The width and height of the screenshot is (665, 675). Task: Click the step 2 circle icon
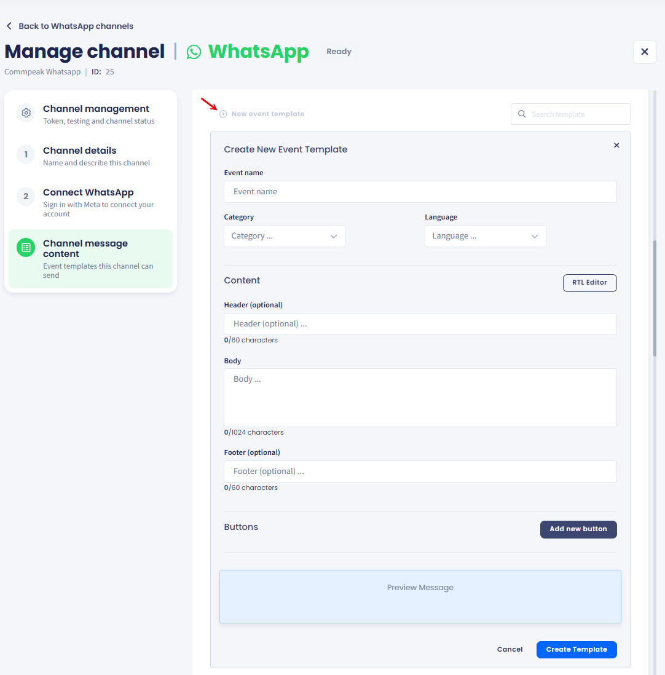point(26,196)
